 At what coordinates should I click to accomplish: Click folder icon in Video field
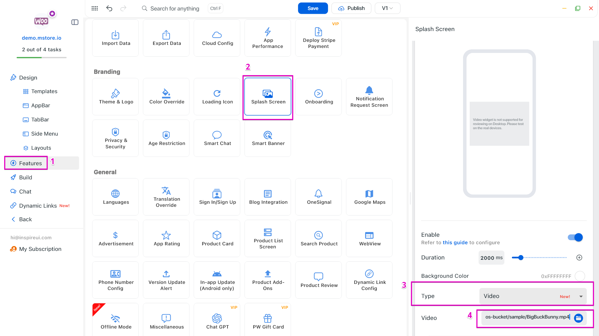coord(578,318)
